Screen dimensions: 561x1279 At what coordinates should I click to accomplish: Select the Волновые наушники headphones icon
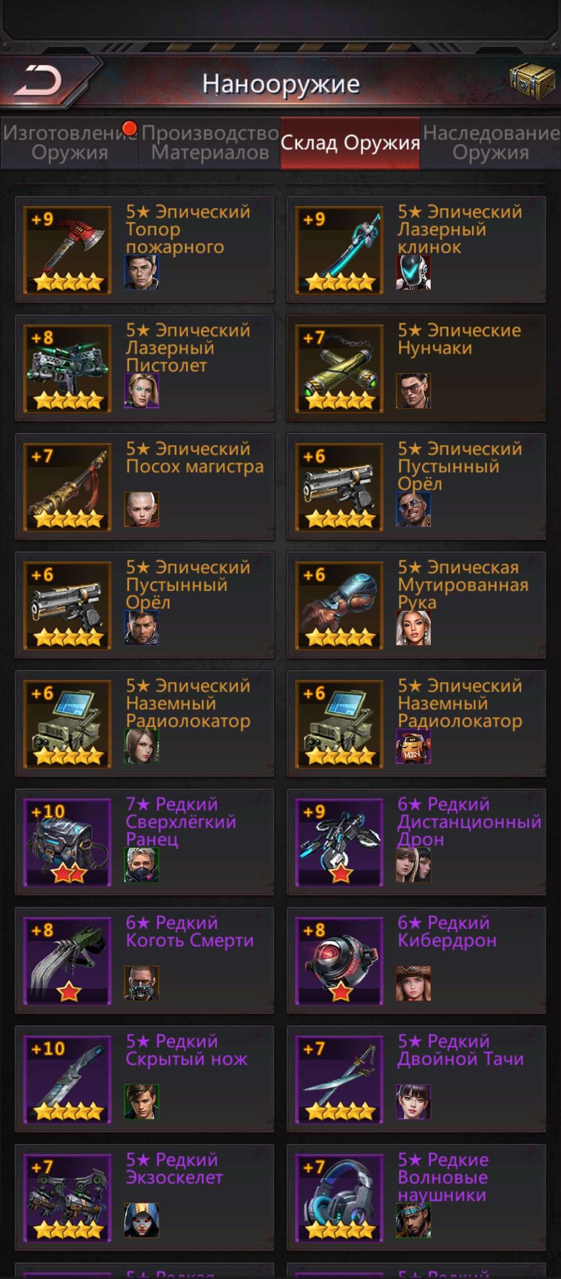pyautogui.click(x=339, y=1198)
